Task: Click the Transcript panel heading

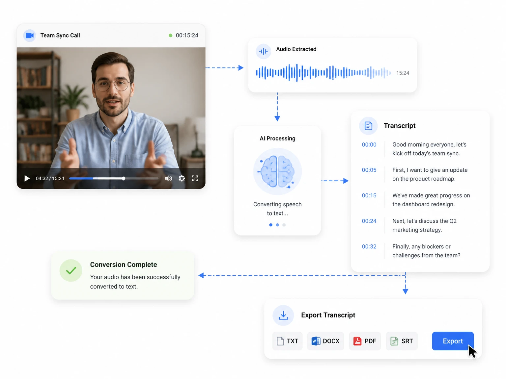Action: point(400,126)
